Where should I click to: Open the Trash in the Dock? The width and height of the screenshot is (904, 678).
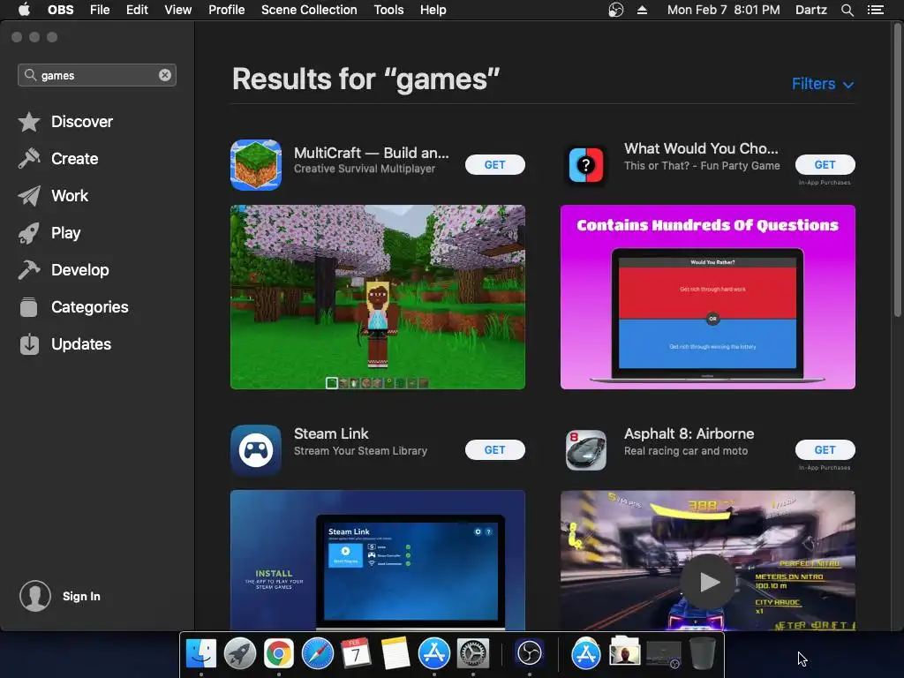click(703, 654)
